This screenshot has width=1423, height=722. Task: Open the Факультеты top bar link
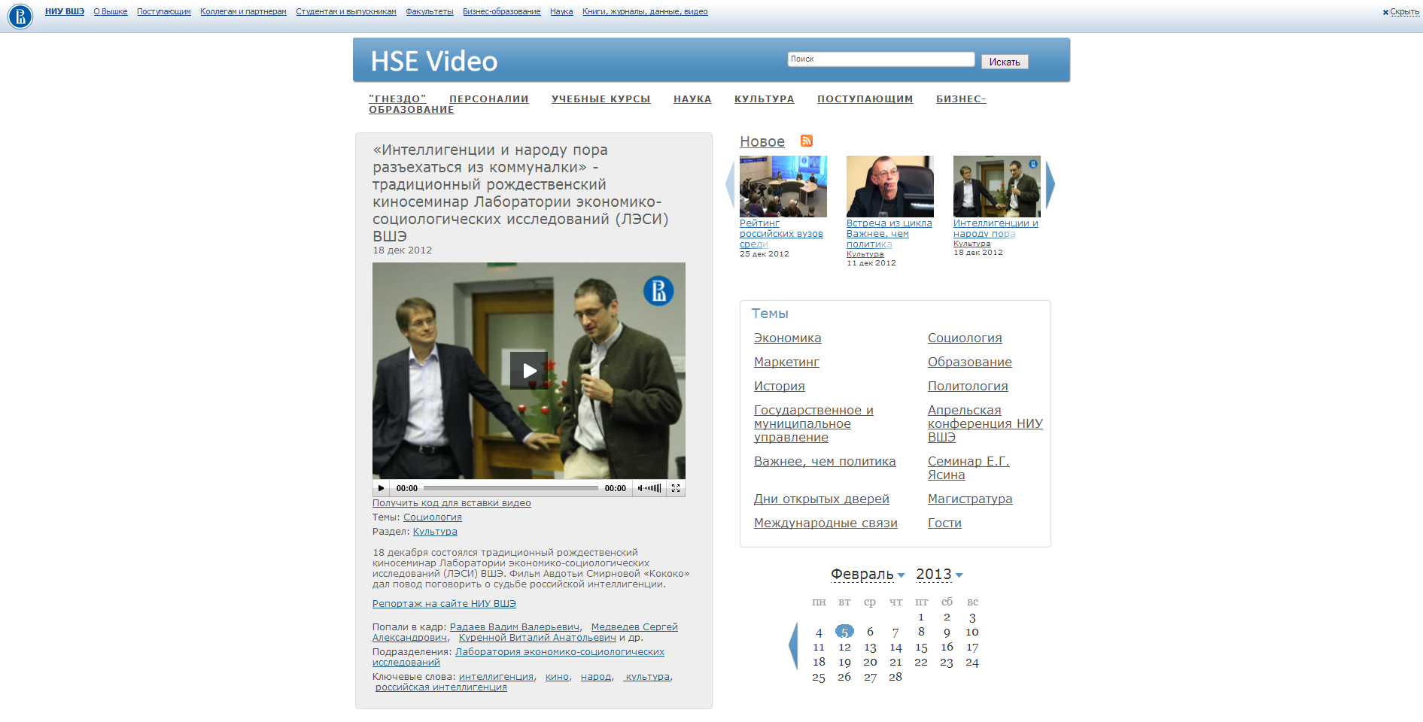[x=430, y=12]
